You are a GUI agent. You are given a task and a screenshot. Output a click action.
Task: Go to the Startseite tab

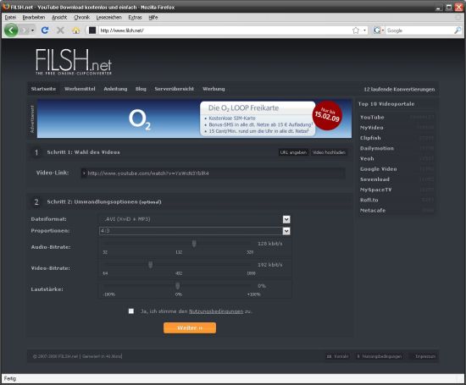[x=43, y=89]
